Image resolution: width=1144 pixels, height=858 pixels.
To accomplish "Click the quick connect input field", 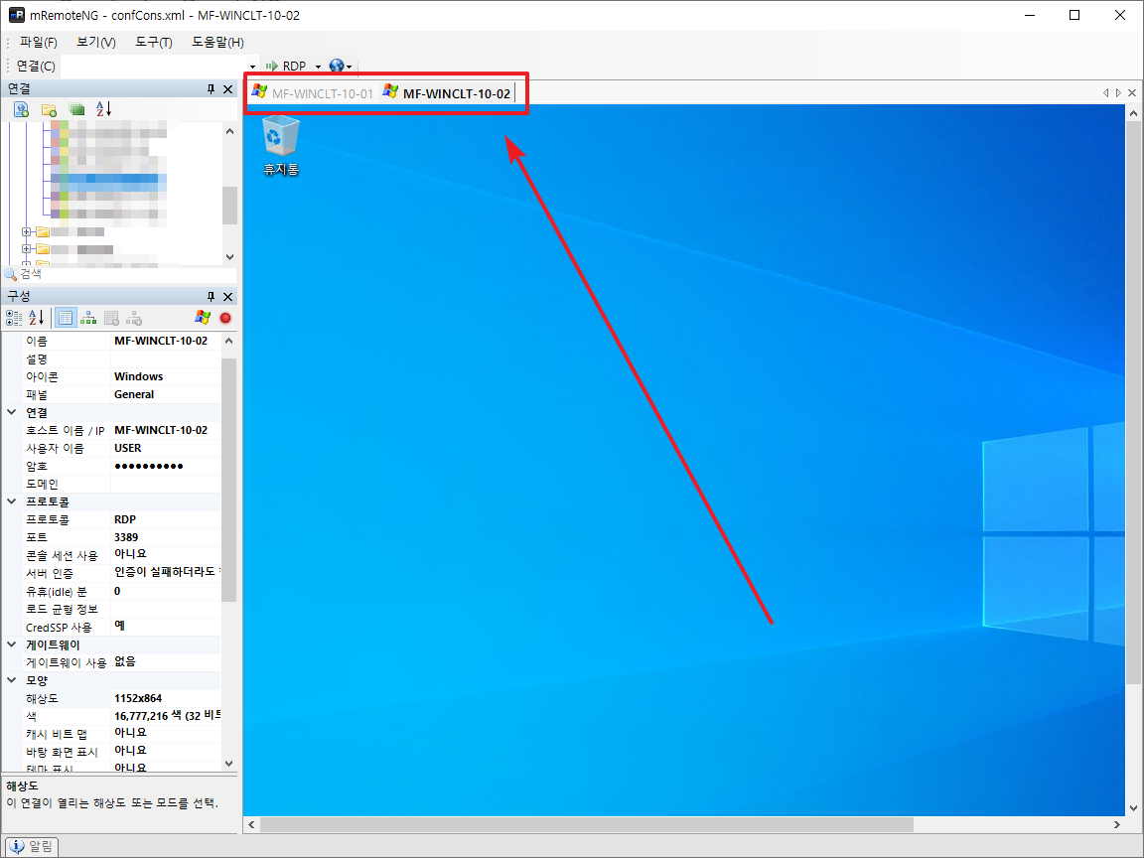I will point(154,66).
